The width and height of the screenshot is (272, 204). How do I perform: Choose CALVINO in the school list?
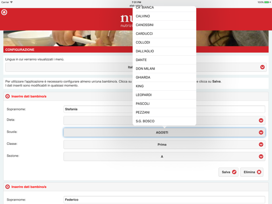(164, 16)
